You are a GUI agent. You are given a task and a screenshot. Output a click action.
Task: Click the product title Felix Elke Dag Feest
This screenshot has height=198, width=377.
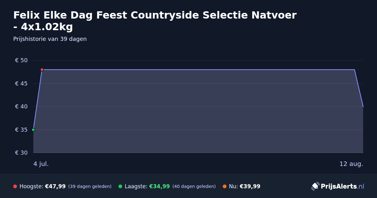[155, 21]
